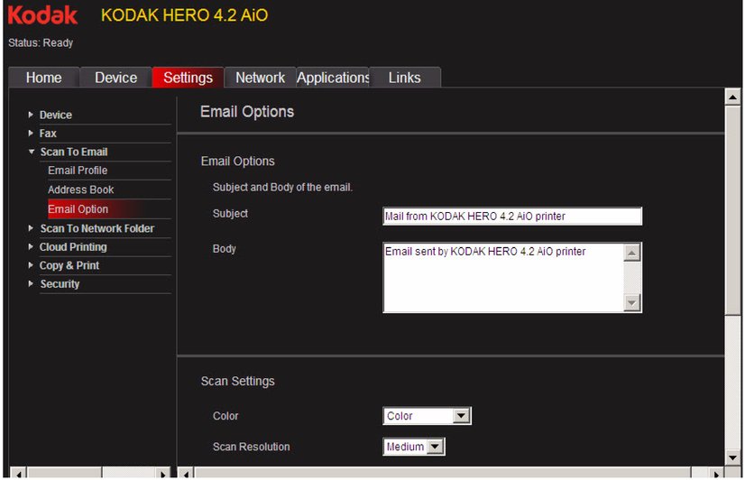Click the Kodak logo

point(42,15)
